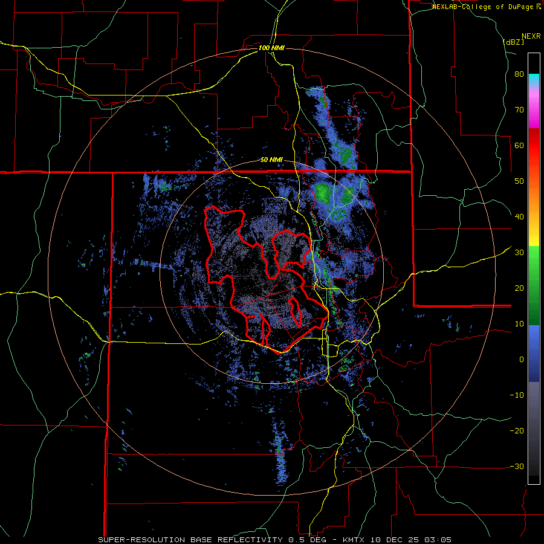This screenshot has width=544, height=544.
Task: Click the 0 value on dBZ scale
Action: [x=522, y=360]
